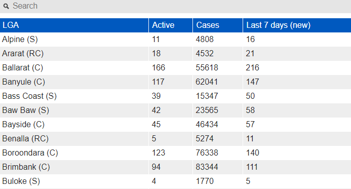Click Banyule last 7 days value 147
Viewport: 351px width, 189px height.
(x=253, y=82)
